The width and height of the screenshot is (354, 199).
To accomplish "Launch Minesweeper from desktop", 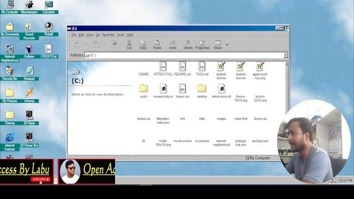I will [29, 7].
